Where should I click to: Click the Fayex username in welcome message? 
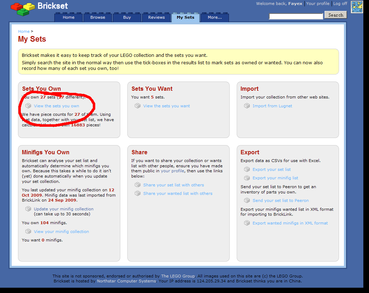295,4
